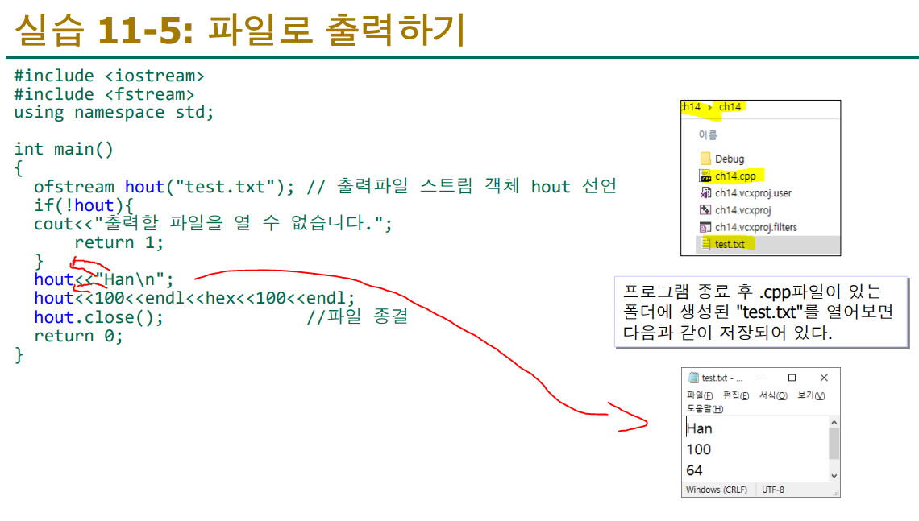Open the 도움말(H) menu in Notepad

click(x=705, y=408)
